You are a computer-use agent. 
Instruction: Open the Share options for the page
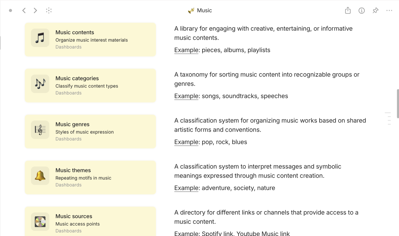click(x=348, y=10)
